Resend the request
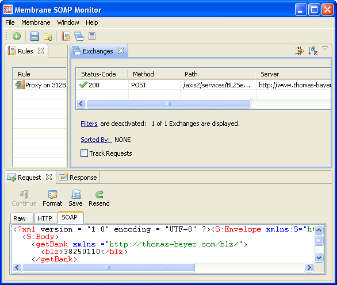The image size is (337, 285). 99,198
